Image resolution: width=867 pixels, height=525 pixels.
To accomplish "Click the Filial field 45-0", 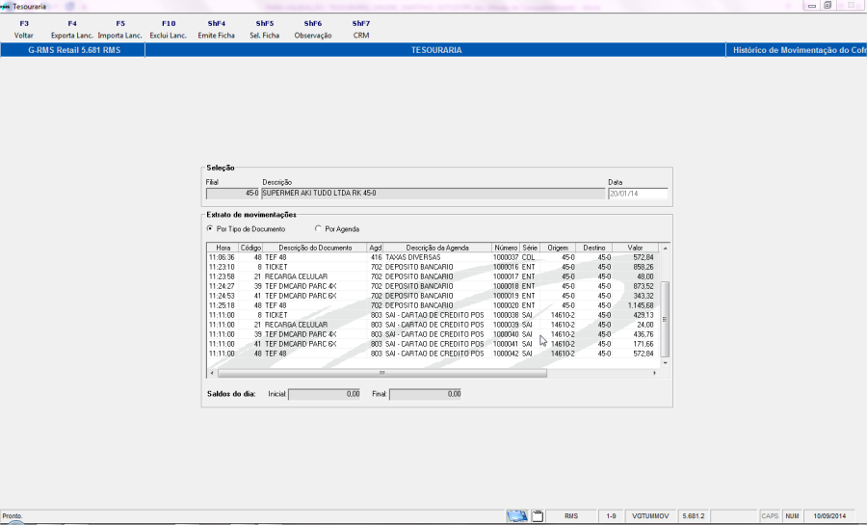I will click(232, 194).
